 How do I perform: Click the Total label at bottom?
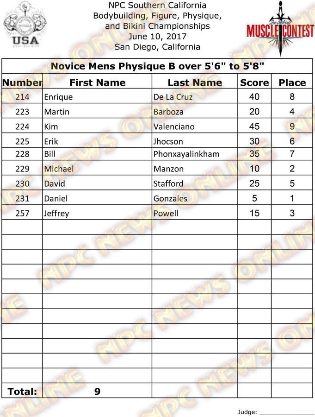[x=22, y=392]
